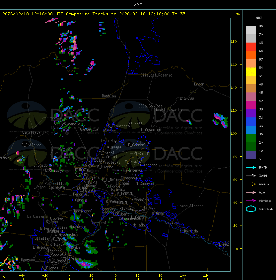This screenshot has width=276, height=280.
Task: Click the Ugarteche label
Action: tap(82, 211)
